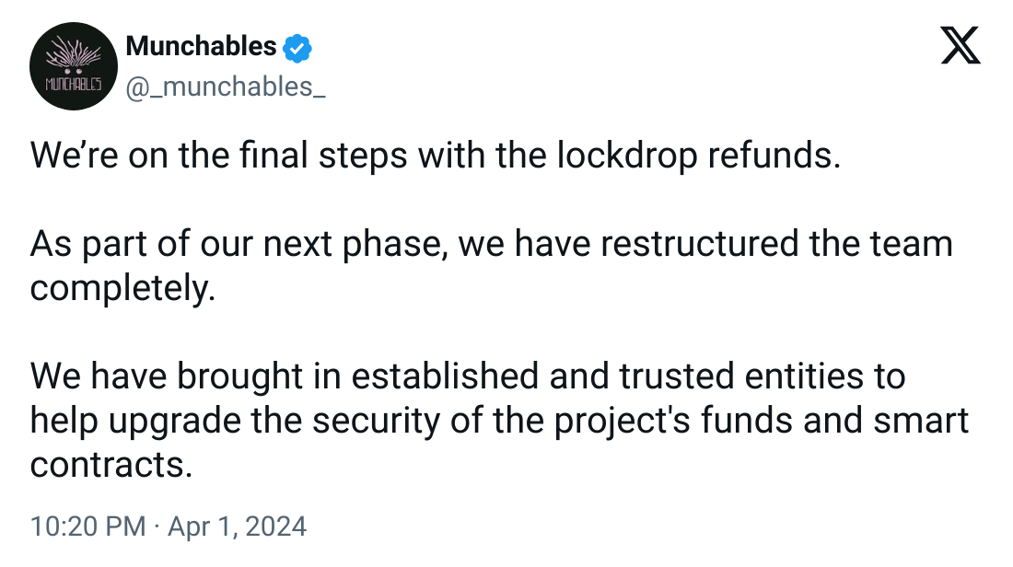Click the spiky creature graphic in avatar
The width and height of the screenshot is (1013, 567).
tap(74, 55)
